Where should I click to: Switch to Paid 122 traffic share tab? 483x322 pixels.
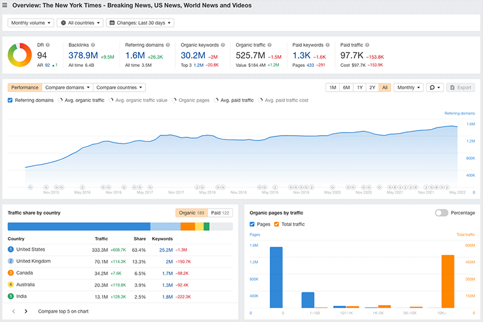click(x=220, y=213)
